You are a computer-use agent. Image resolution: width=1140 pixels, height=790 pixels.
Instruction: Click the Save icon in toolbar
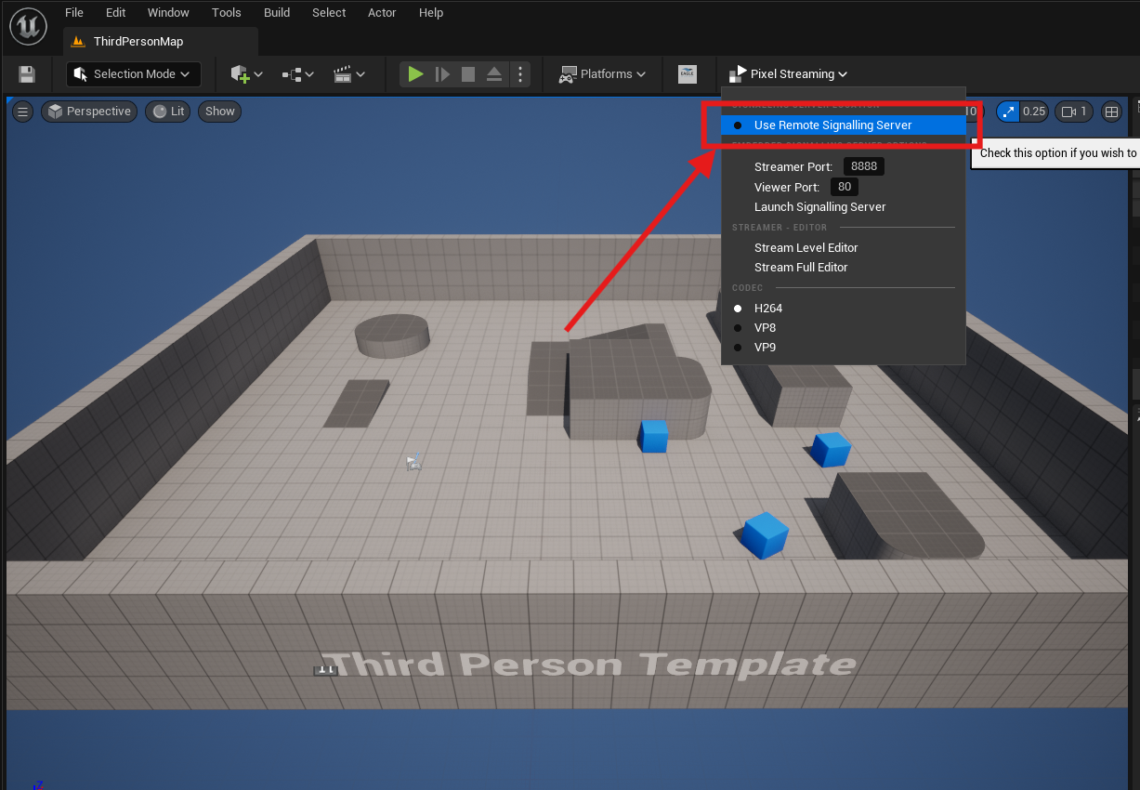pyautogui.click(x=27, y=74)
